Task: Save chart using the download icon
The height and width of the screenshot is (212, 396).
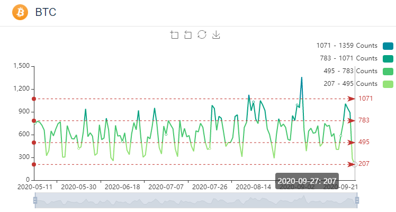Action: pos(216,34)
